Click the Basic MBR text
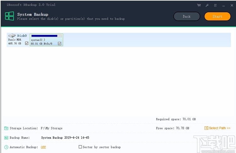Image resolution: width=236 pixels, height=153 pixels. [x=15, y=40]
